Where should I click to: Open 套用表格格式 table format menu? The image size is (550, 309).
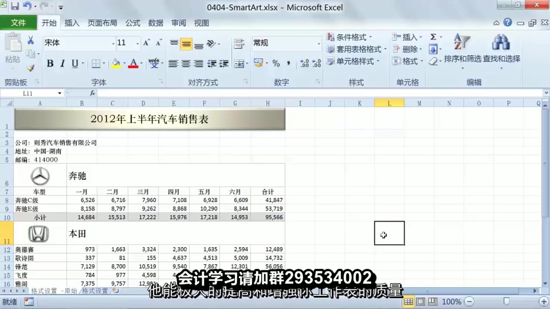click(356, 49)
